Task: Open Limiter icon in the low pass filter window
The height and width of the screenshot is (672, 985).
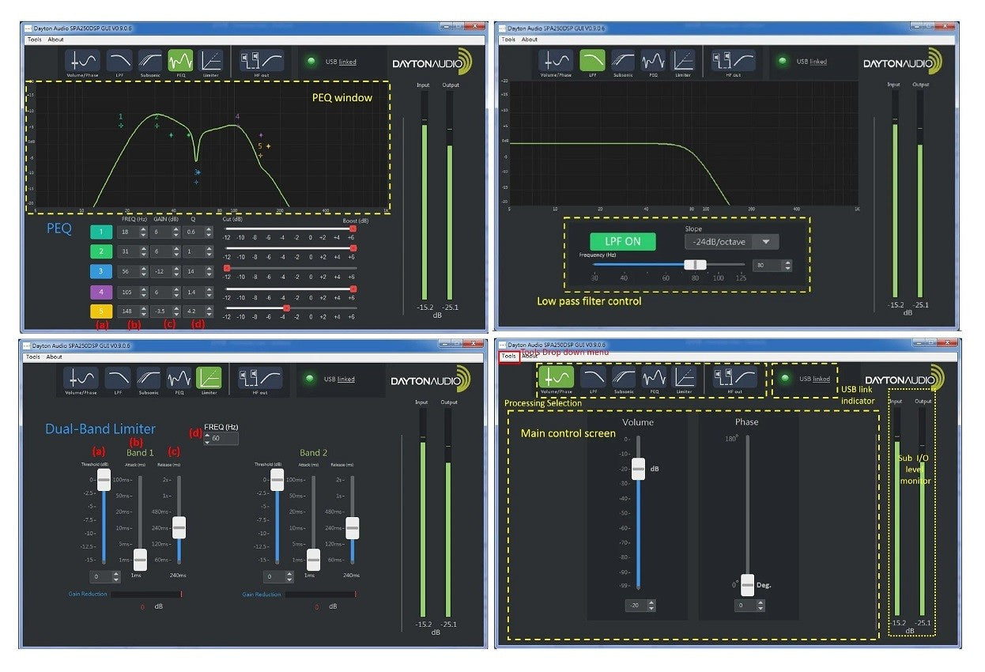Action: [x=683, y=61]
